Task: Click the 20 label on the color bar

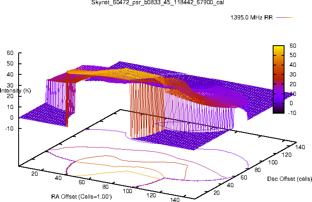Action: pos(293,84)
